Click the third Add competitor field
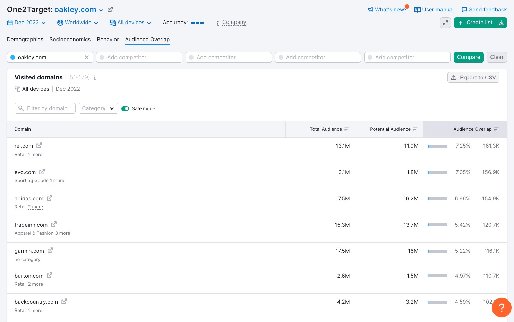This screenshot has width=514, height=322. pos(318,57)
